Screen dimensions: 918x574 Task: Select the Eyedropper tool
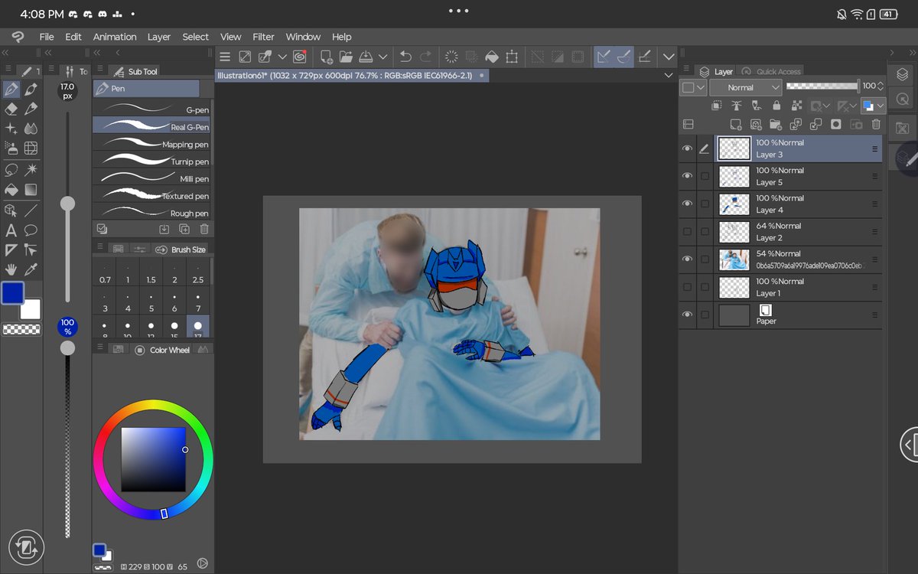point(31,269)
